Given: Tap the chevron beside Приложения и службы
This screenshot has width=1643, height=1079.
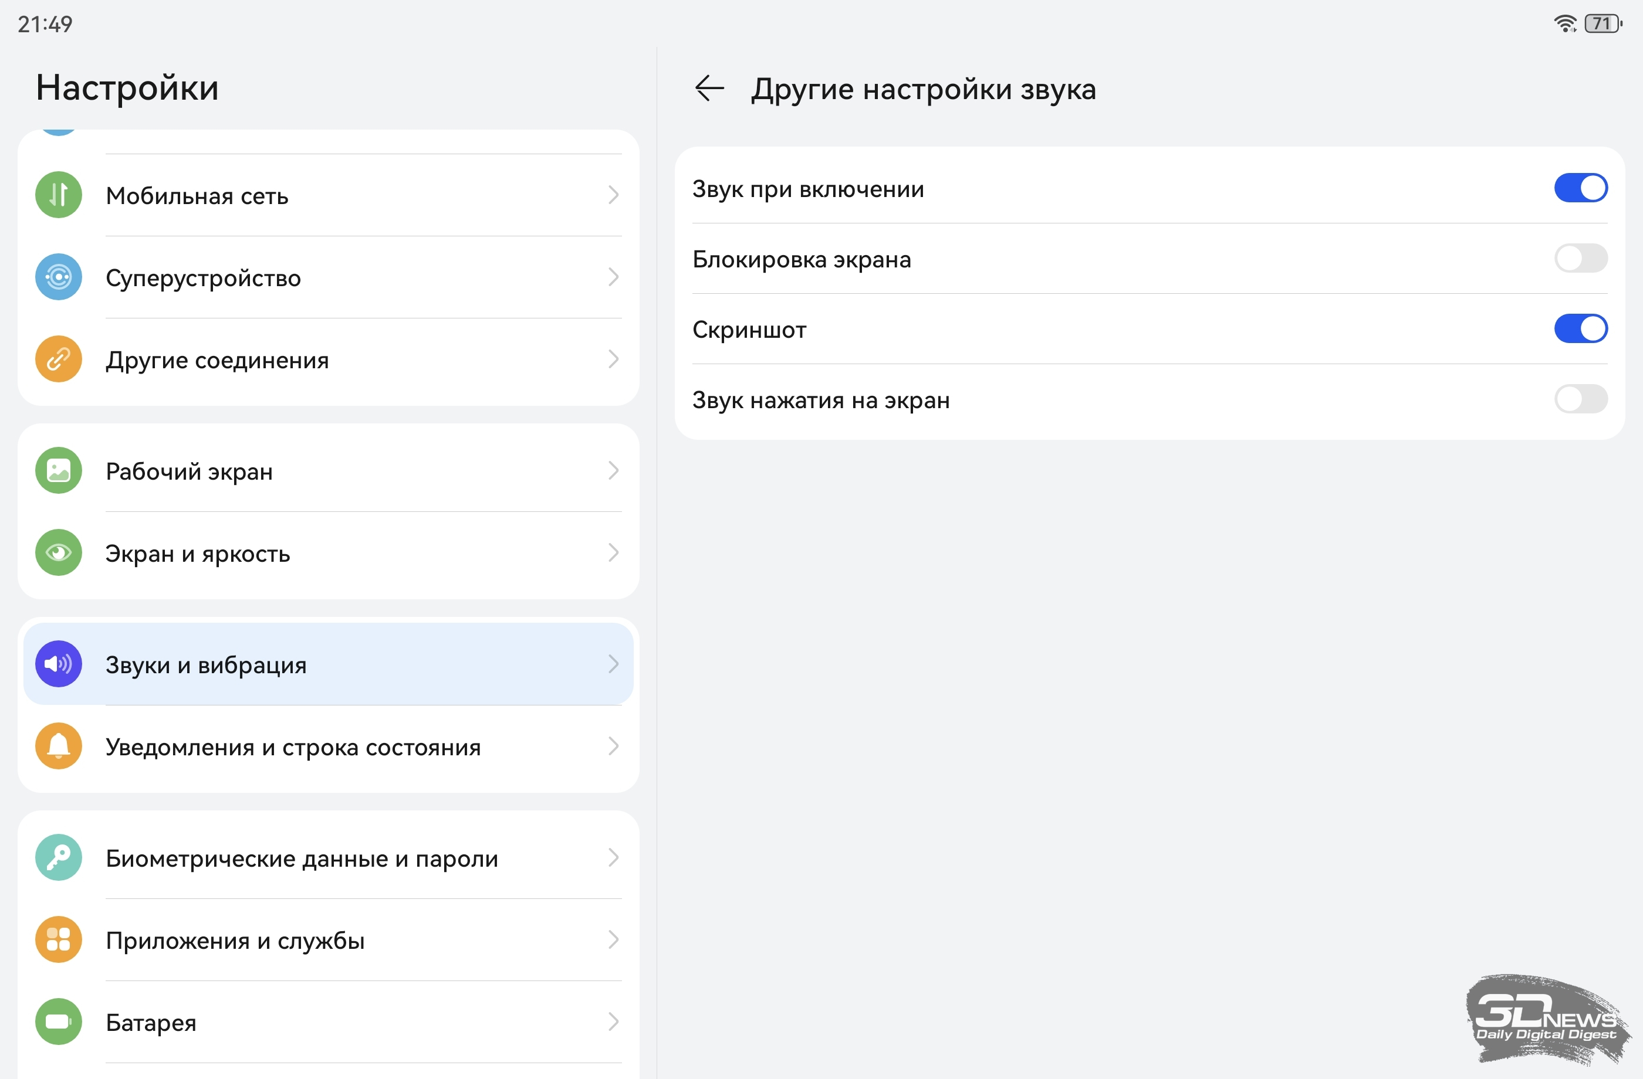Looking at the screenshot, I should tap(613, 939).
